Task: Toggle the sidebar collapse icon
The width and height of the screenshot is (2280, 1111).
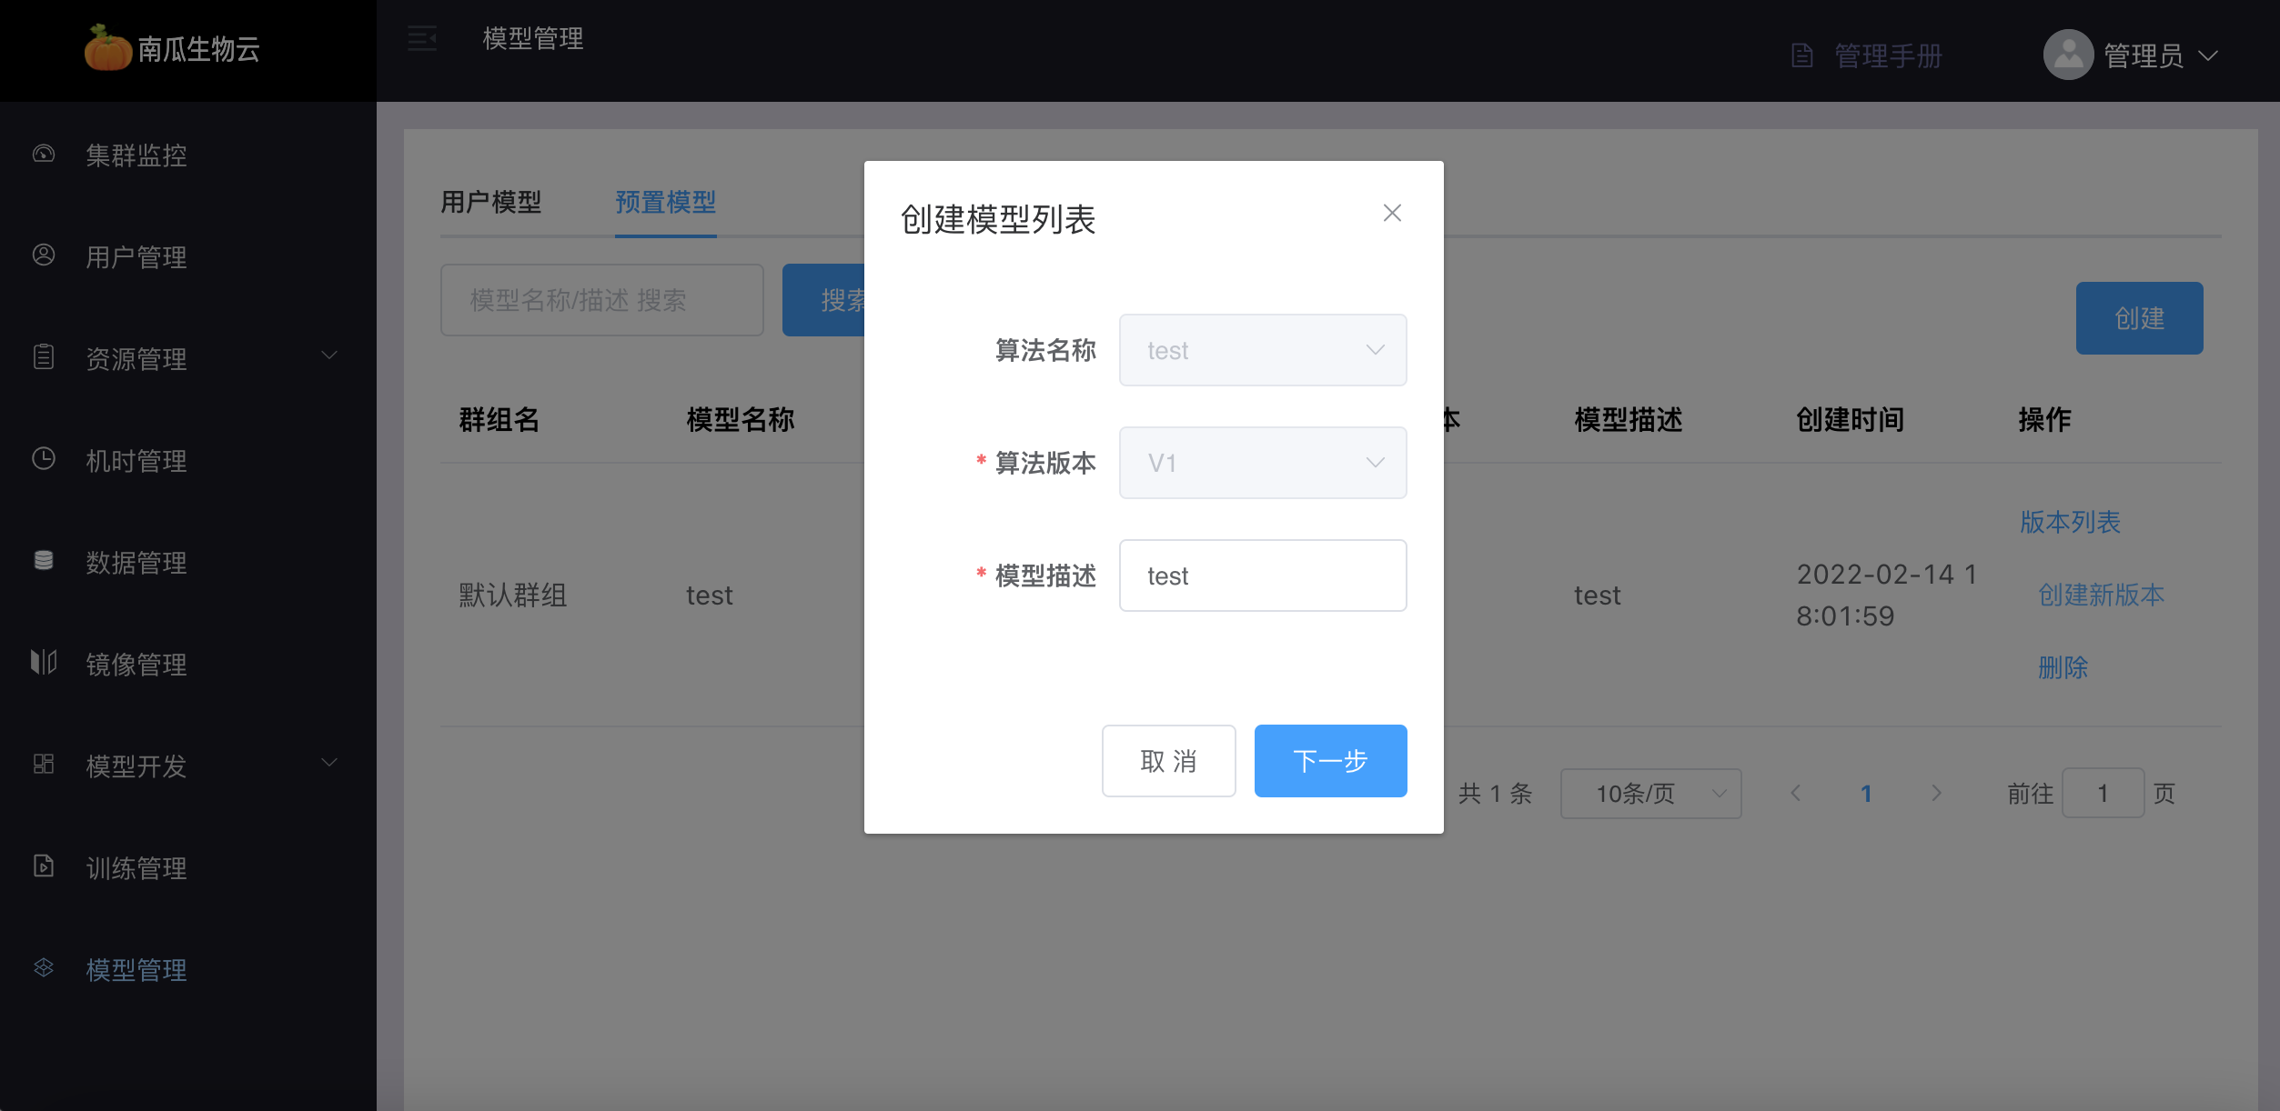Action: (x=422, y=38)
